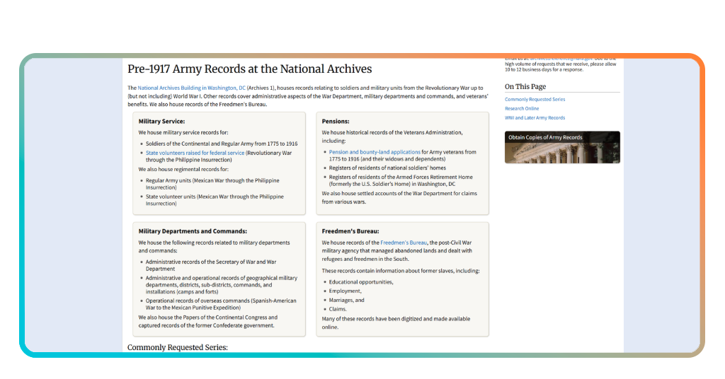Click the On This Page sidebar heading
This screenshot has width=725, height=379.
[x=525, y=87]
